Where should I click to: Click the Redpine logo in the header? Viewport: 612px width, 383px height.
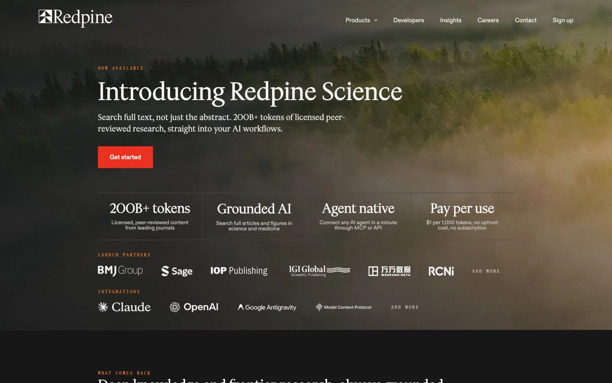point(76,18)
